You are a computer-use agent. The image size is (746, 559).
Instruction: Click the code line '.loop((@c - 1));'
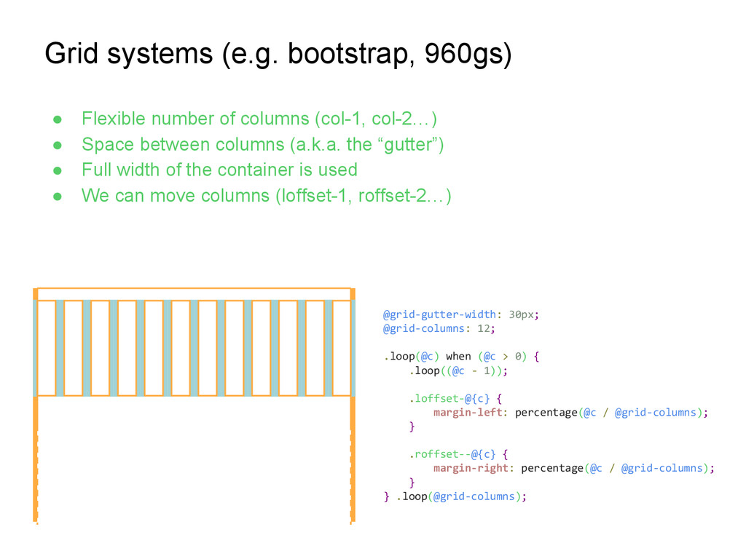458,370
